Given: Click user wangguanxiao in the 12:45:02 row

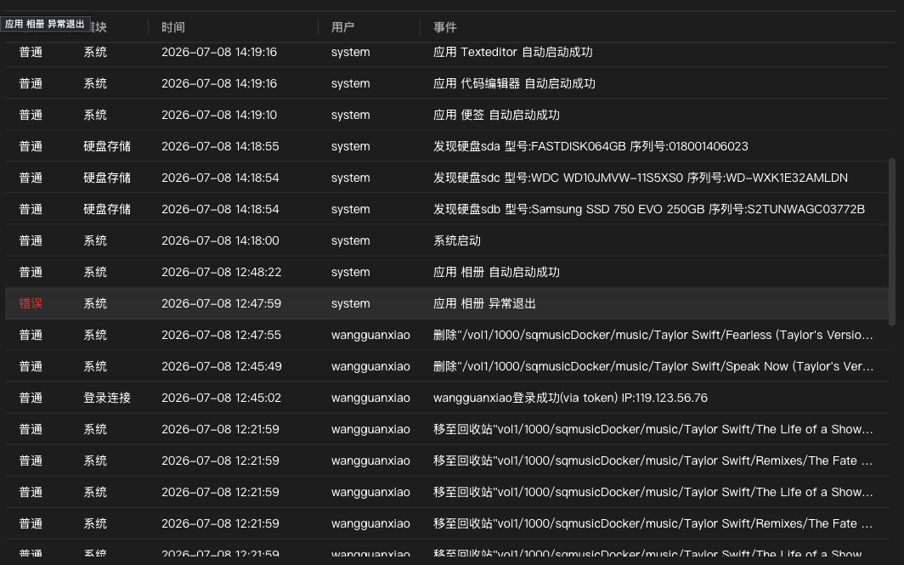Looking at the screenshot, I should (x=370, y=398).
